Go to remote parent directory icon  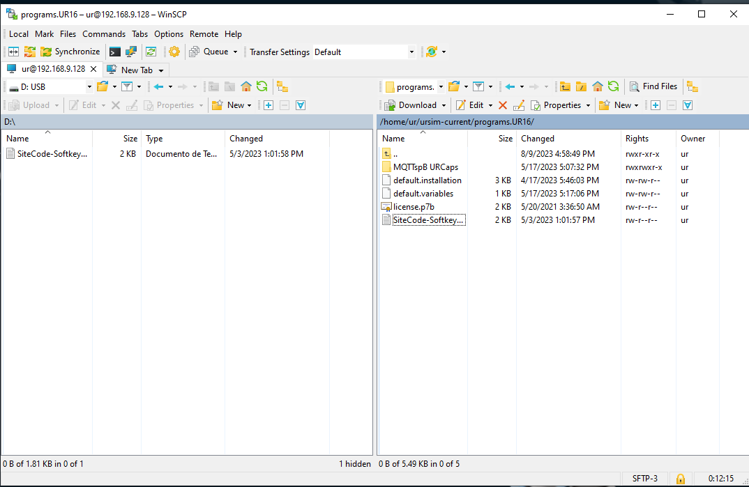pyautogui.click(x=565, y=86)
